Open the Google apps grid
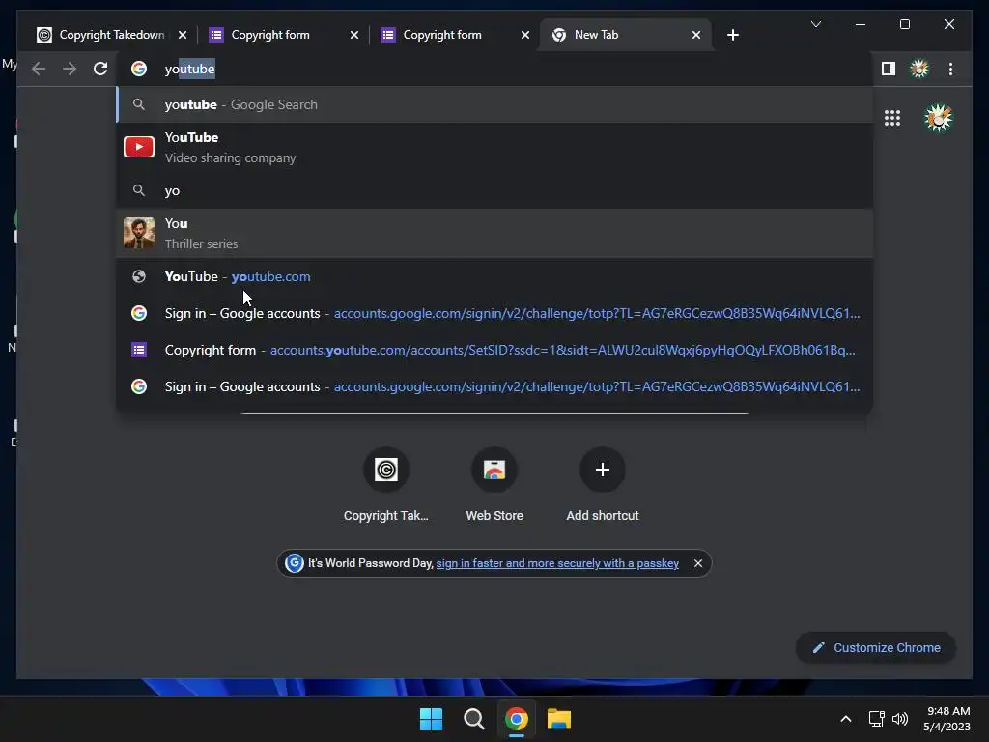 click(x=891, y=118)
